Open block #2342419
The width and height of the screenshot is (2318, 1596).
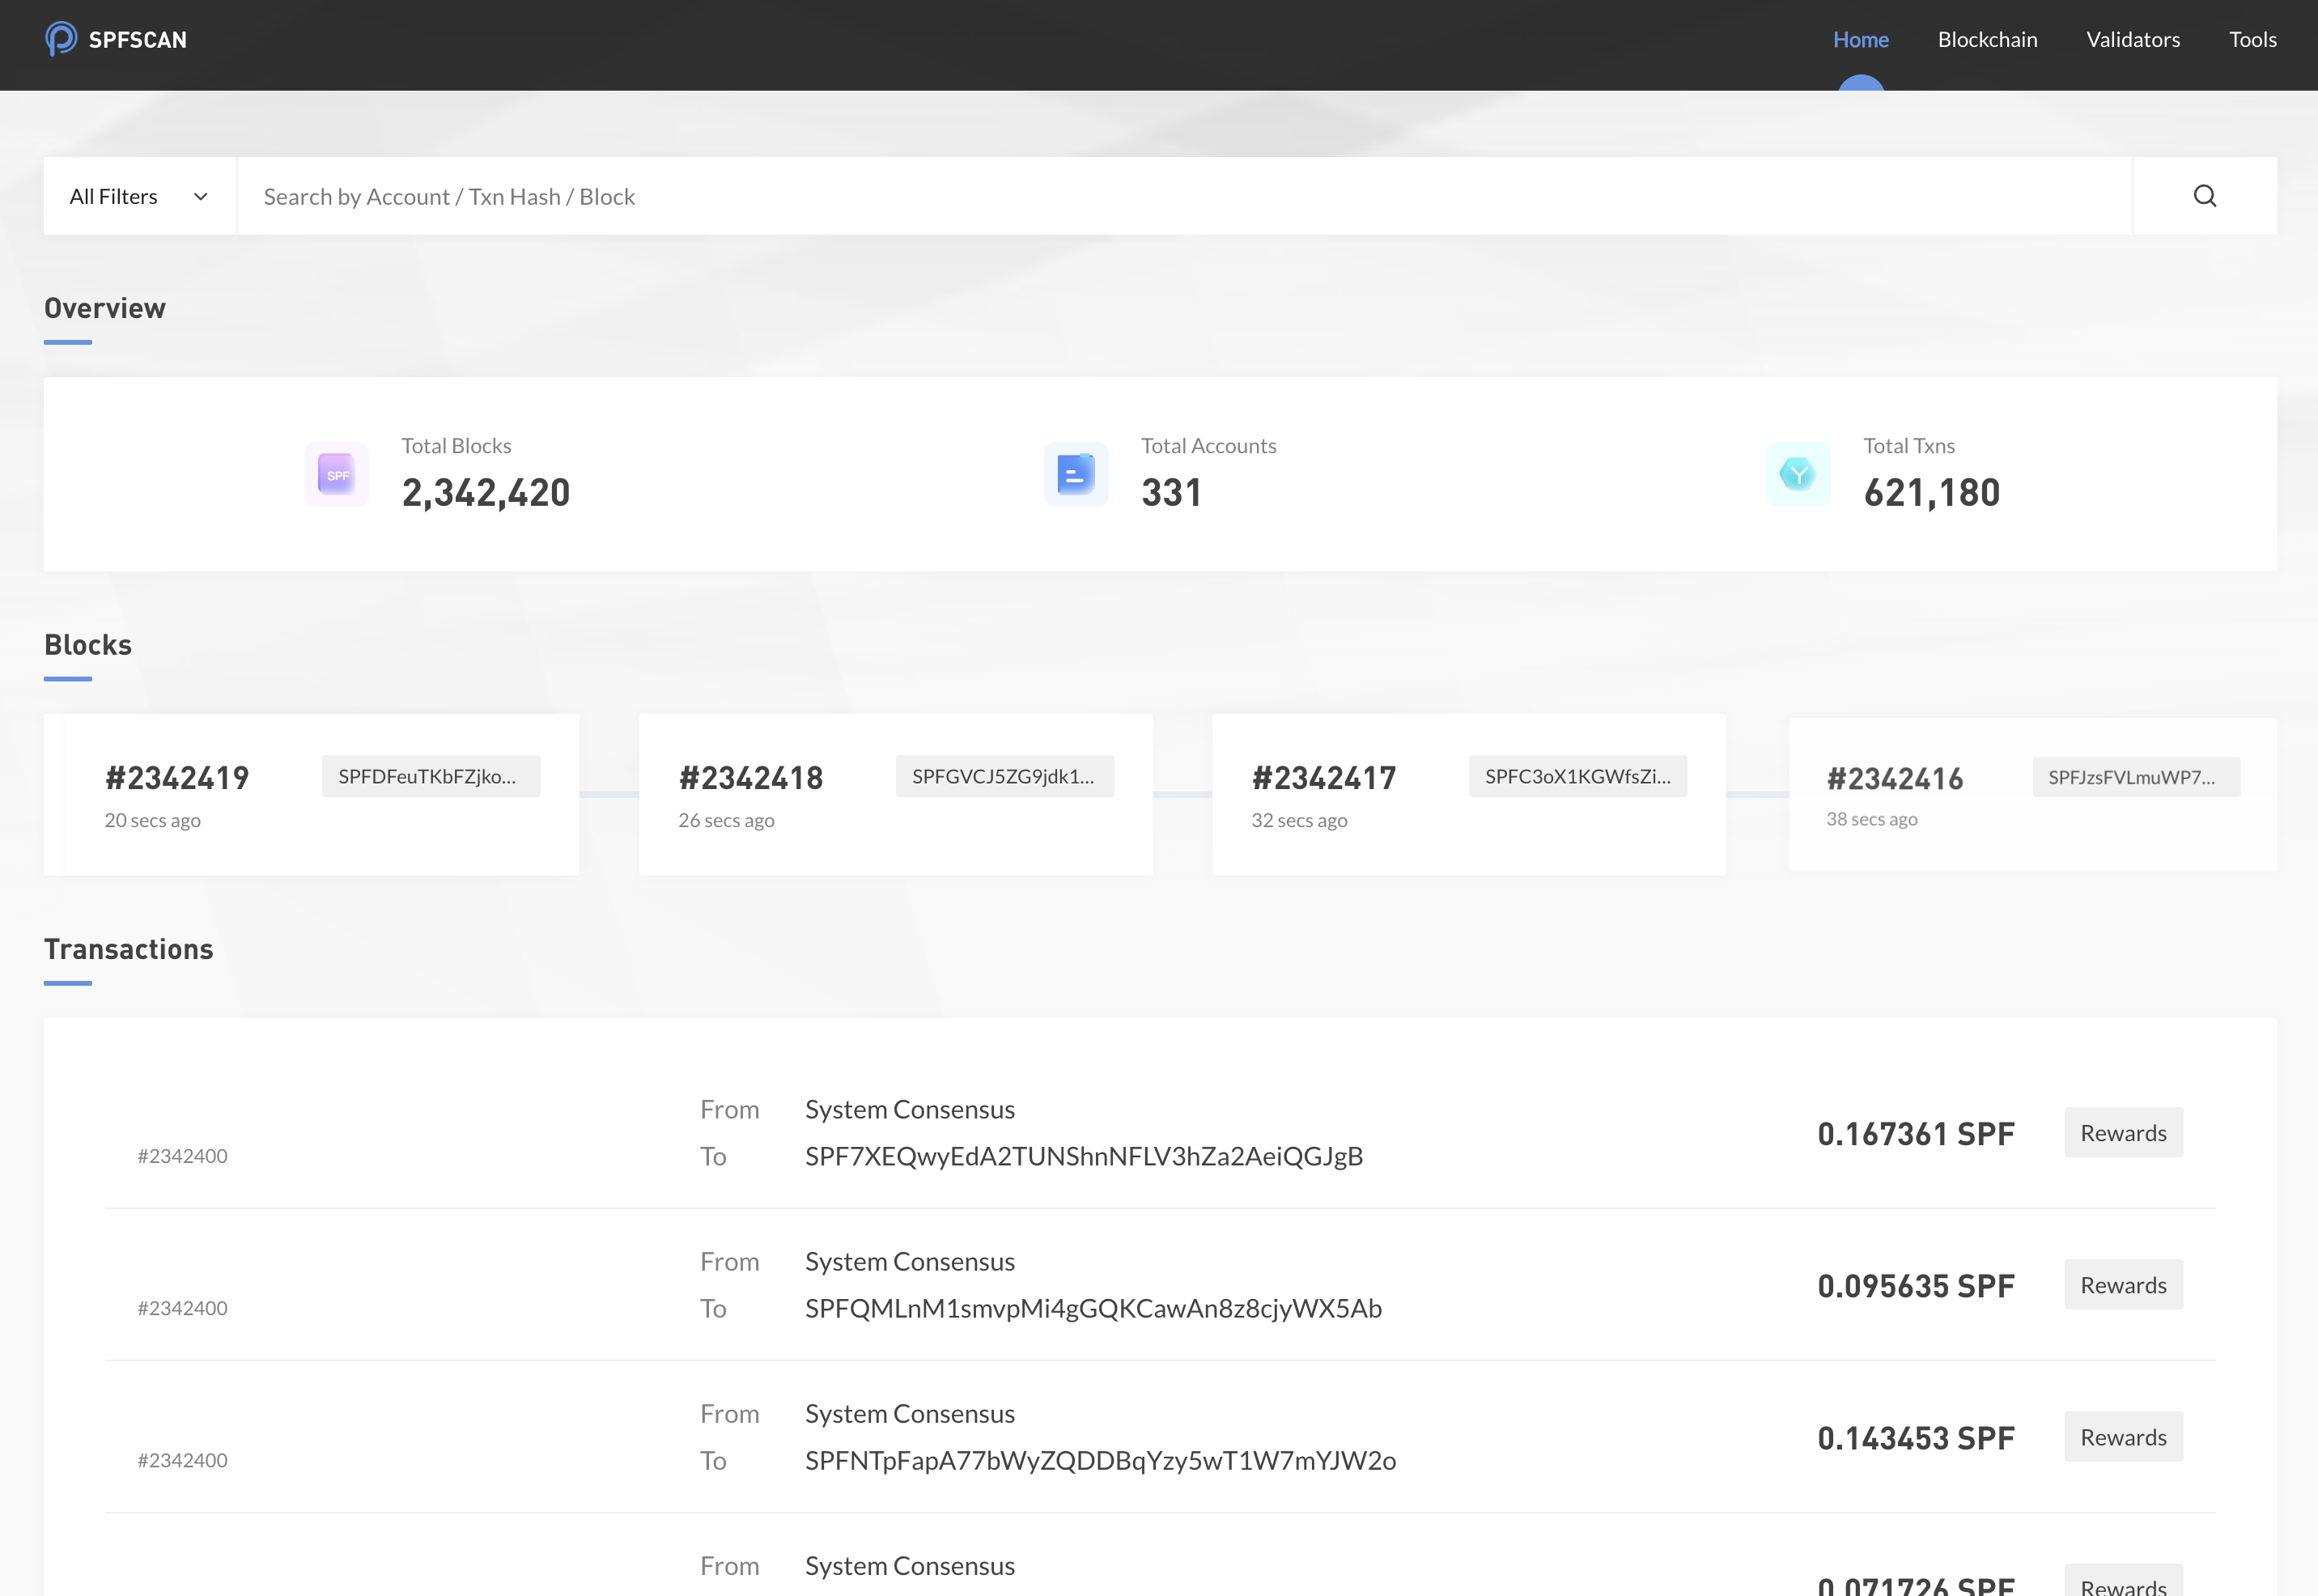pyautogui.click(x=177, y=778)
